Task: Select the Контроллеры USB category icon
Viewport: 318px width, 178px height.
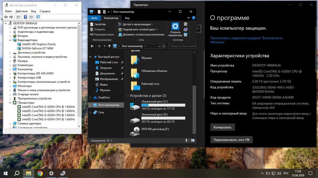Action: [x=15, y=78]
